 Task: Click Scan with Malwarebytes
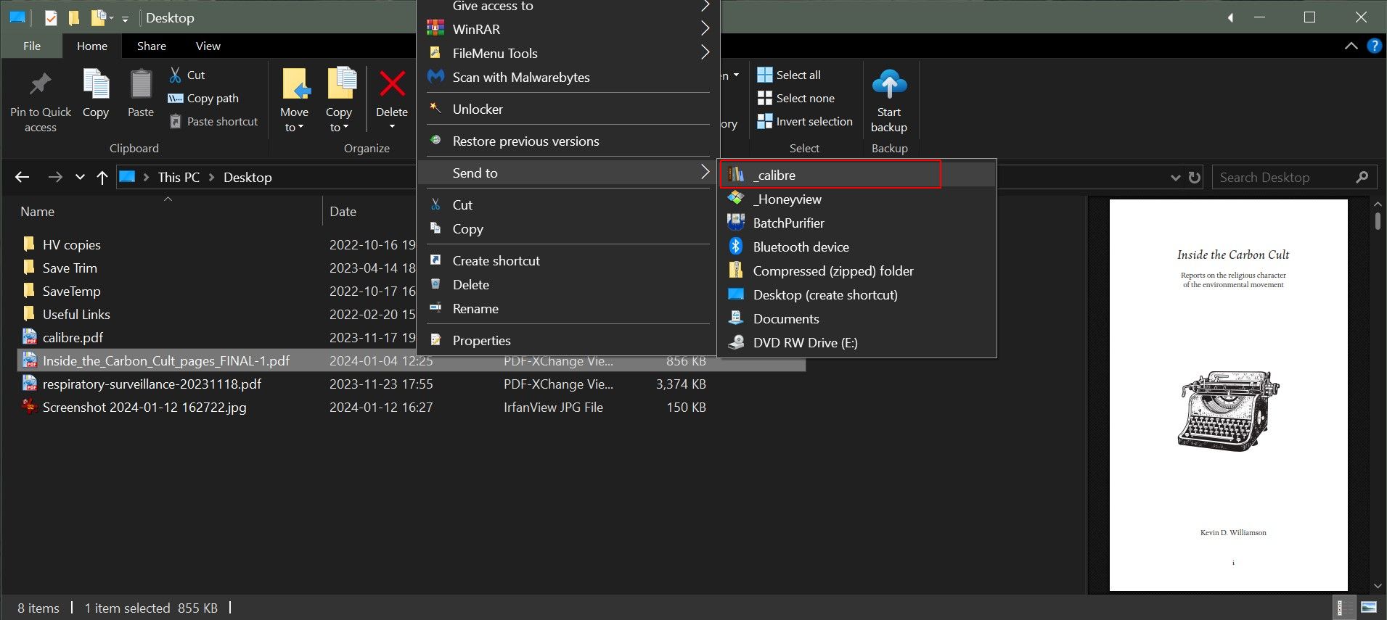pos(567,77)
